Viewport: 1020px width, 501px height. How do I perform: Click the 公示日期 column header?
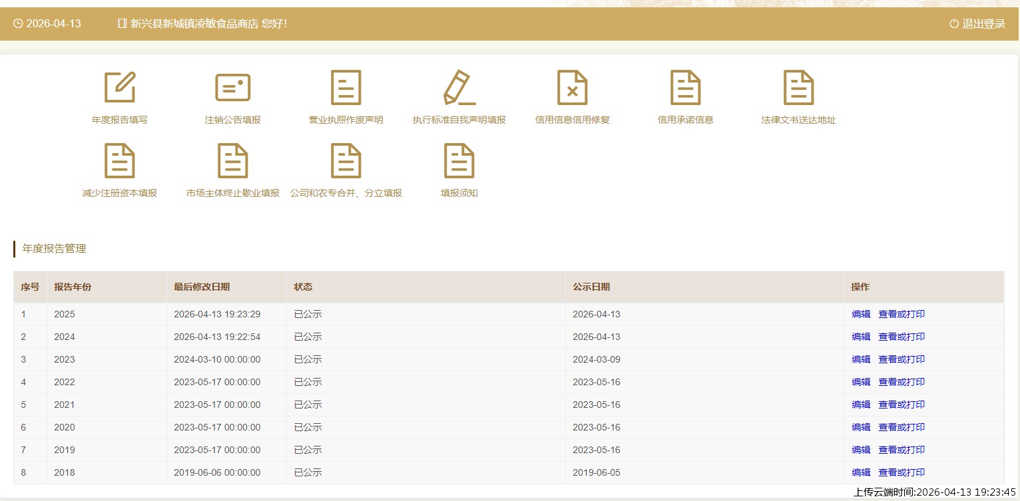591,287
